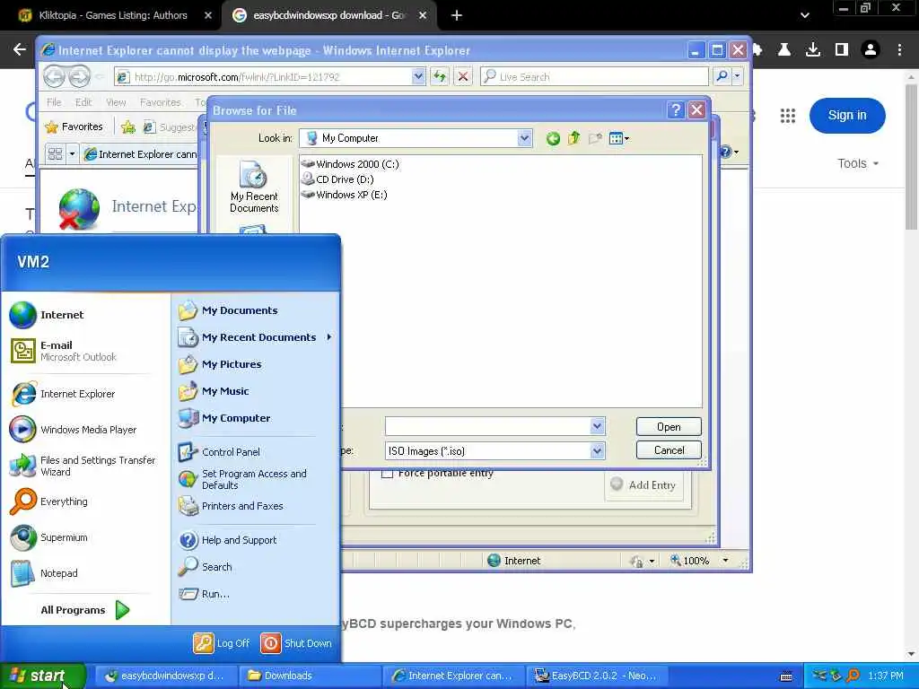
Task: Click the Add Entry button
Action: click(644, 485)
